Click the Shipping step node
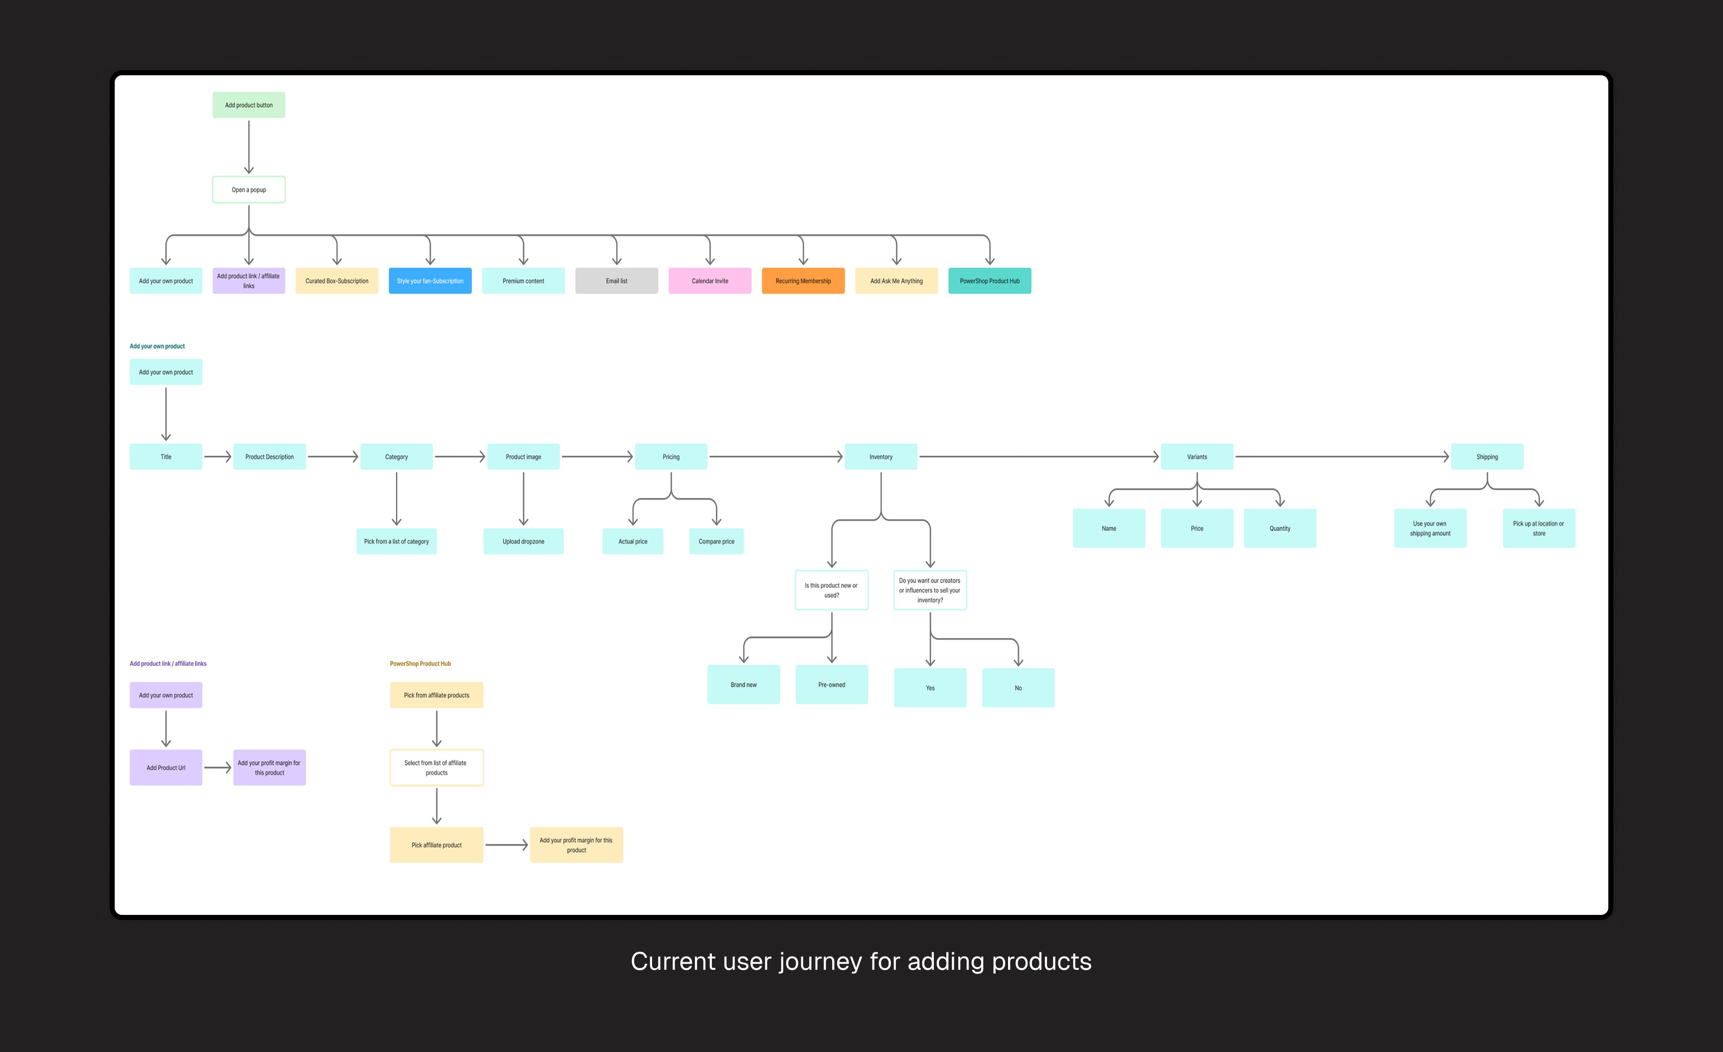 pyautogui.click(x=1487, y=457)
